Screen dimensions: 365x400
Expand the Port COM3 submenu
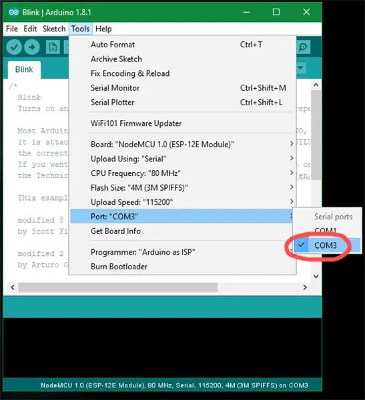[182, 217]
